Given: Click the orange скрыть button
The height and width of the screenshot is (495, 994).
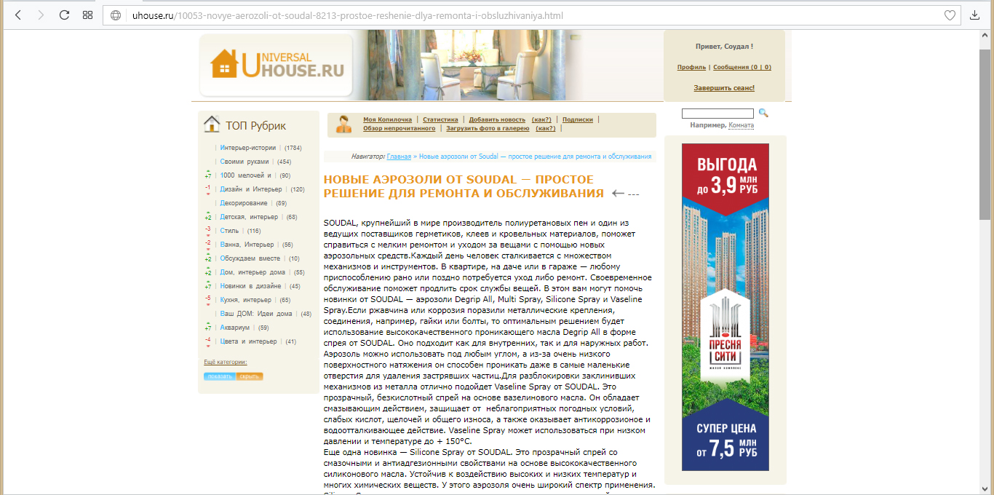Looking at the screenshot, I should [250, 376].
